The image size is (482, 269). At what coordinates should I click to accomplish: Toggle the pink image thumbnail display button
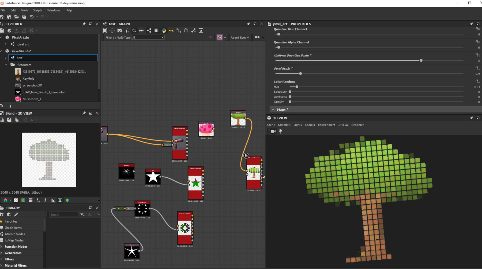(220, 37)
